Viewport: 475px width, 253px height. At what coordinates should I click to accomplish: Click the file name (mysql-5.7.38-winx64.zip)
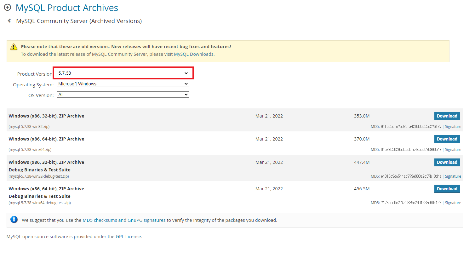click(x=30, y=150)
